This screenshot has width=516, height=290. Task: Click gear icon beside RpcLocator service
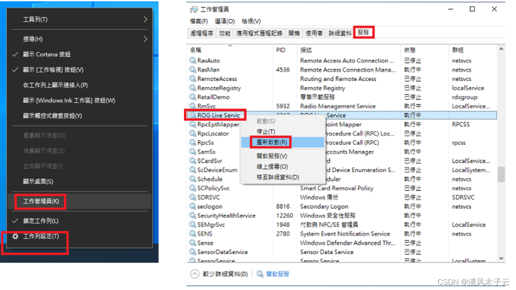tap(193, 133)
